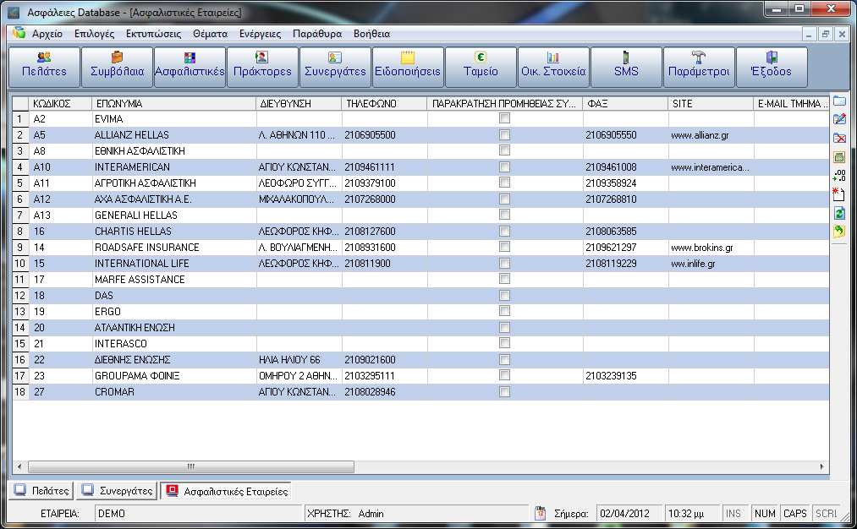Click the www.allianz.gr site cell
Image resolution: width=857 pixels, height=529 pixels.
[711, 135]
